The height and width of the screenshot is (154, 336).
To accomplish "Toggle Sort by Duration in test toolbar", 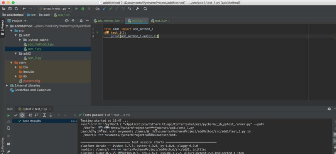I will pos(36,115).
